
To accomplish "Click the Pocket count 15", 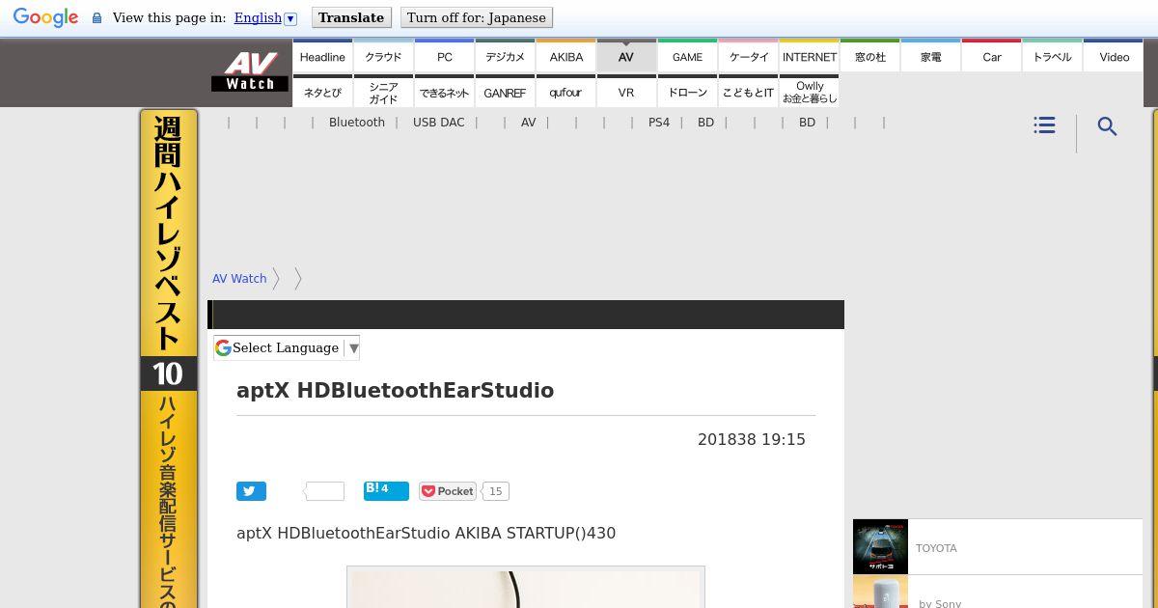I will coord(495,491).
